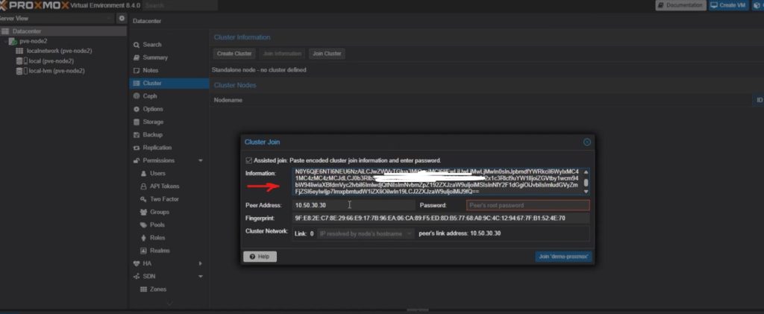Click the Information box scrollbar thumb
This screenshot has height=314, width=764.
(586, 183)
